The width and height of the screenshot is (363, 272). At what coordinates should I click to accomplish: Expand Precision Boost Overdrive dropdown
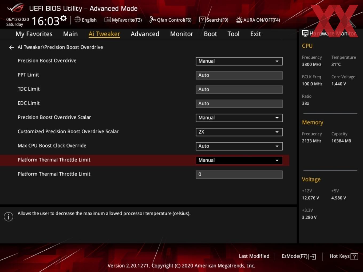pyautogui.click(x=239, y=61)
